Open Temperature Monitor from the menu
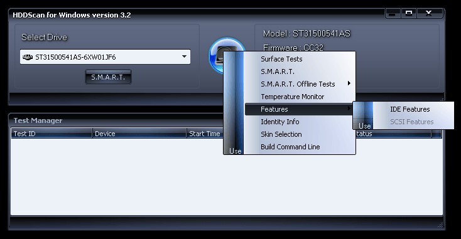Screen dimensions: 461x239 (300, 97)
